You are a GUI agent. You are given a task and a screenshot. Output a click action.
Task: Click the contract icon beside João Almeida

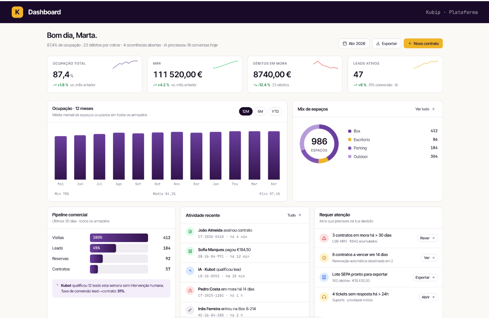point(190,232)
